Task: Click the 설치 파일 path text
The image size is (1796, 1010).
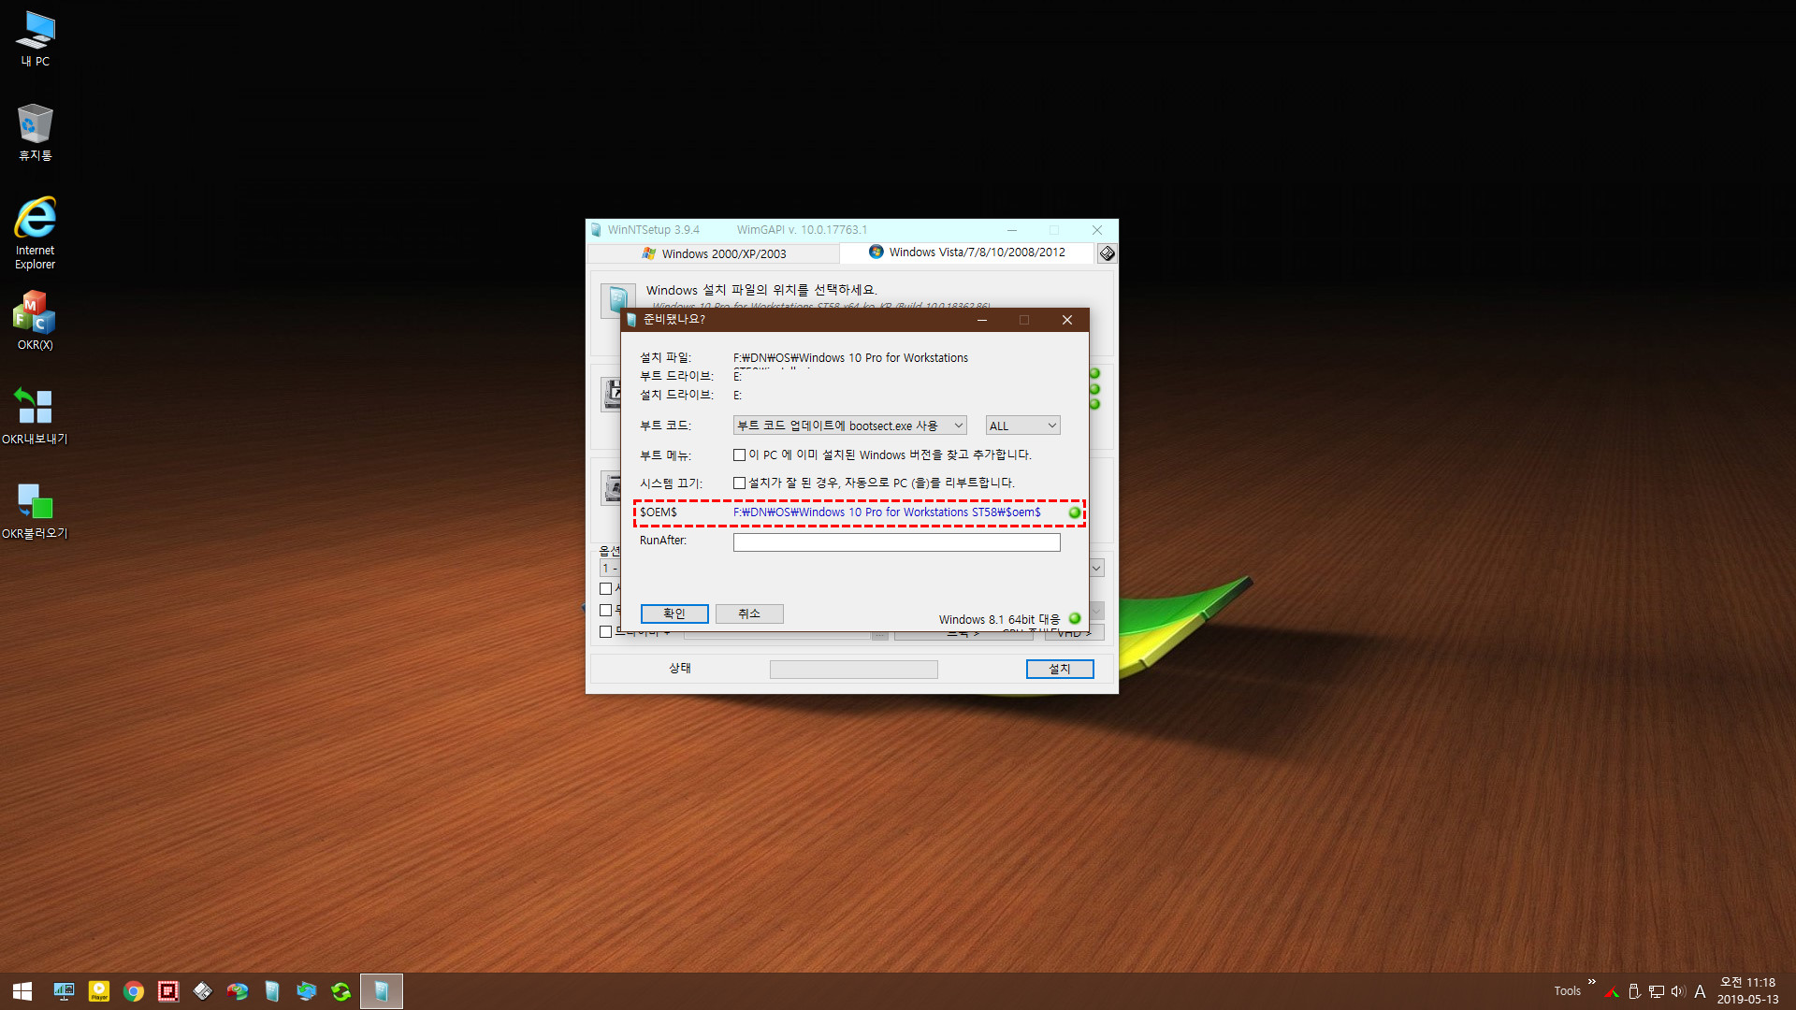Action: tap(850, 358)
